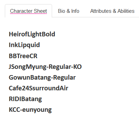Pick the font between GowunBatang-Regular and RIDIBatang
Image resolution: width=139 pixels, height=135 pixels.
(x=38, y=88)
